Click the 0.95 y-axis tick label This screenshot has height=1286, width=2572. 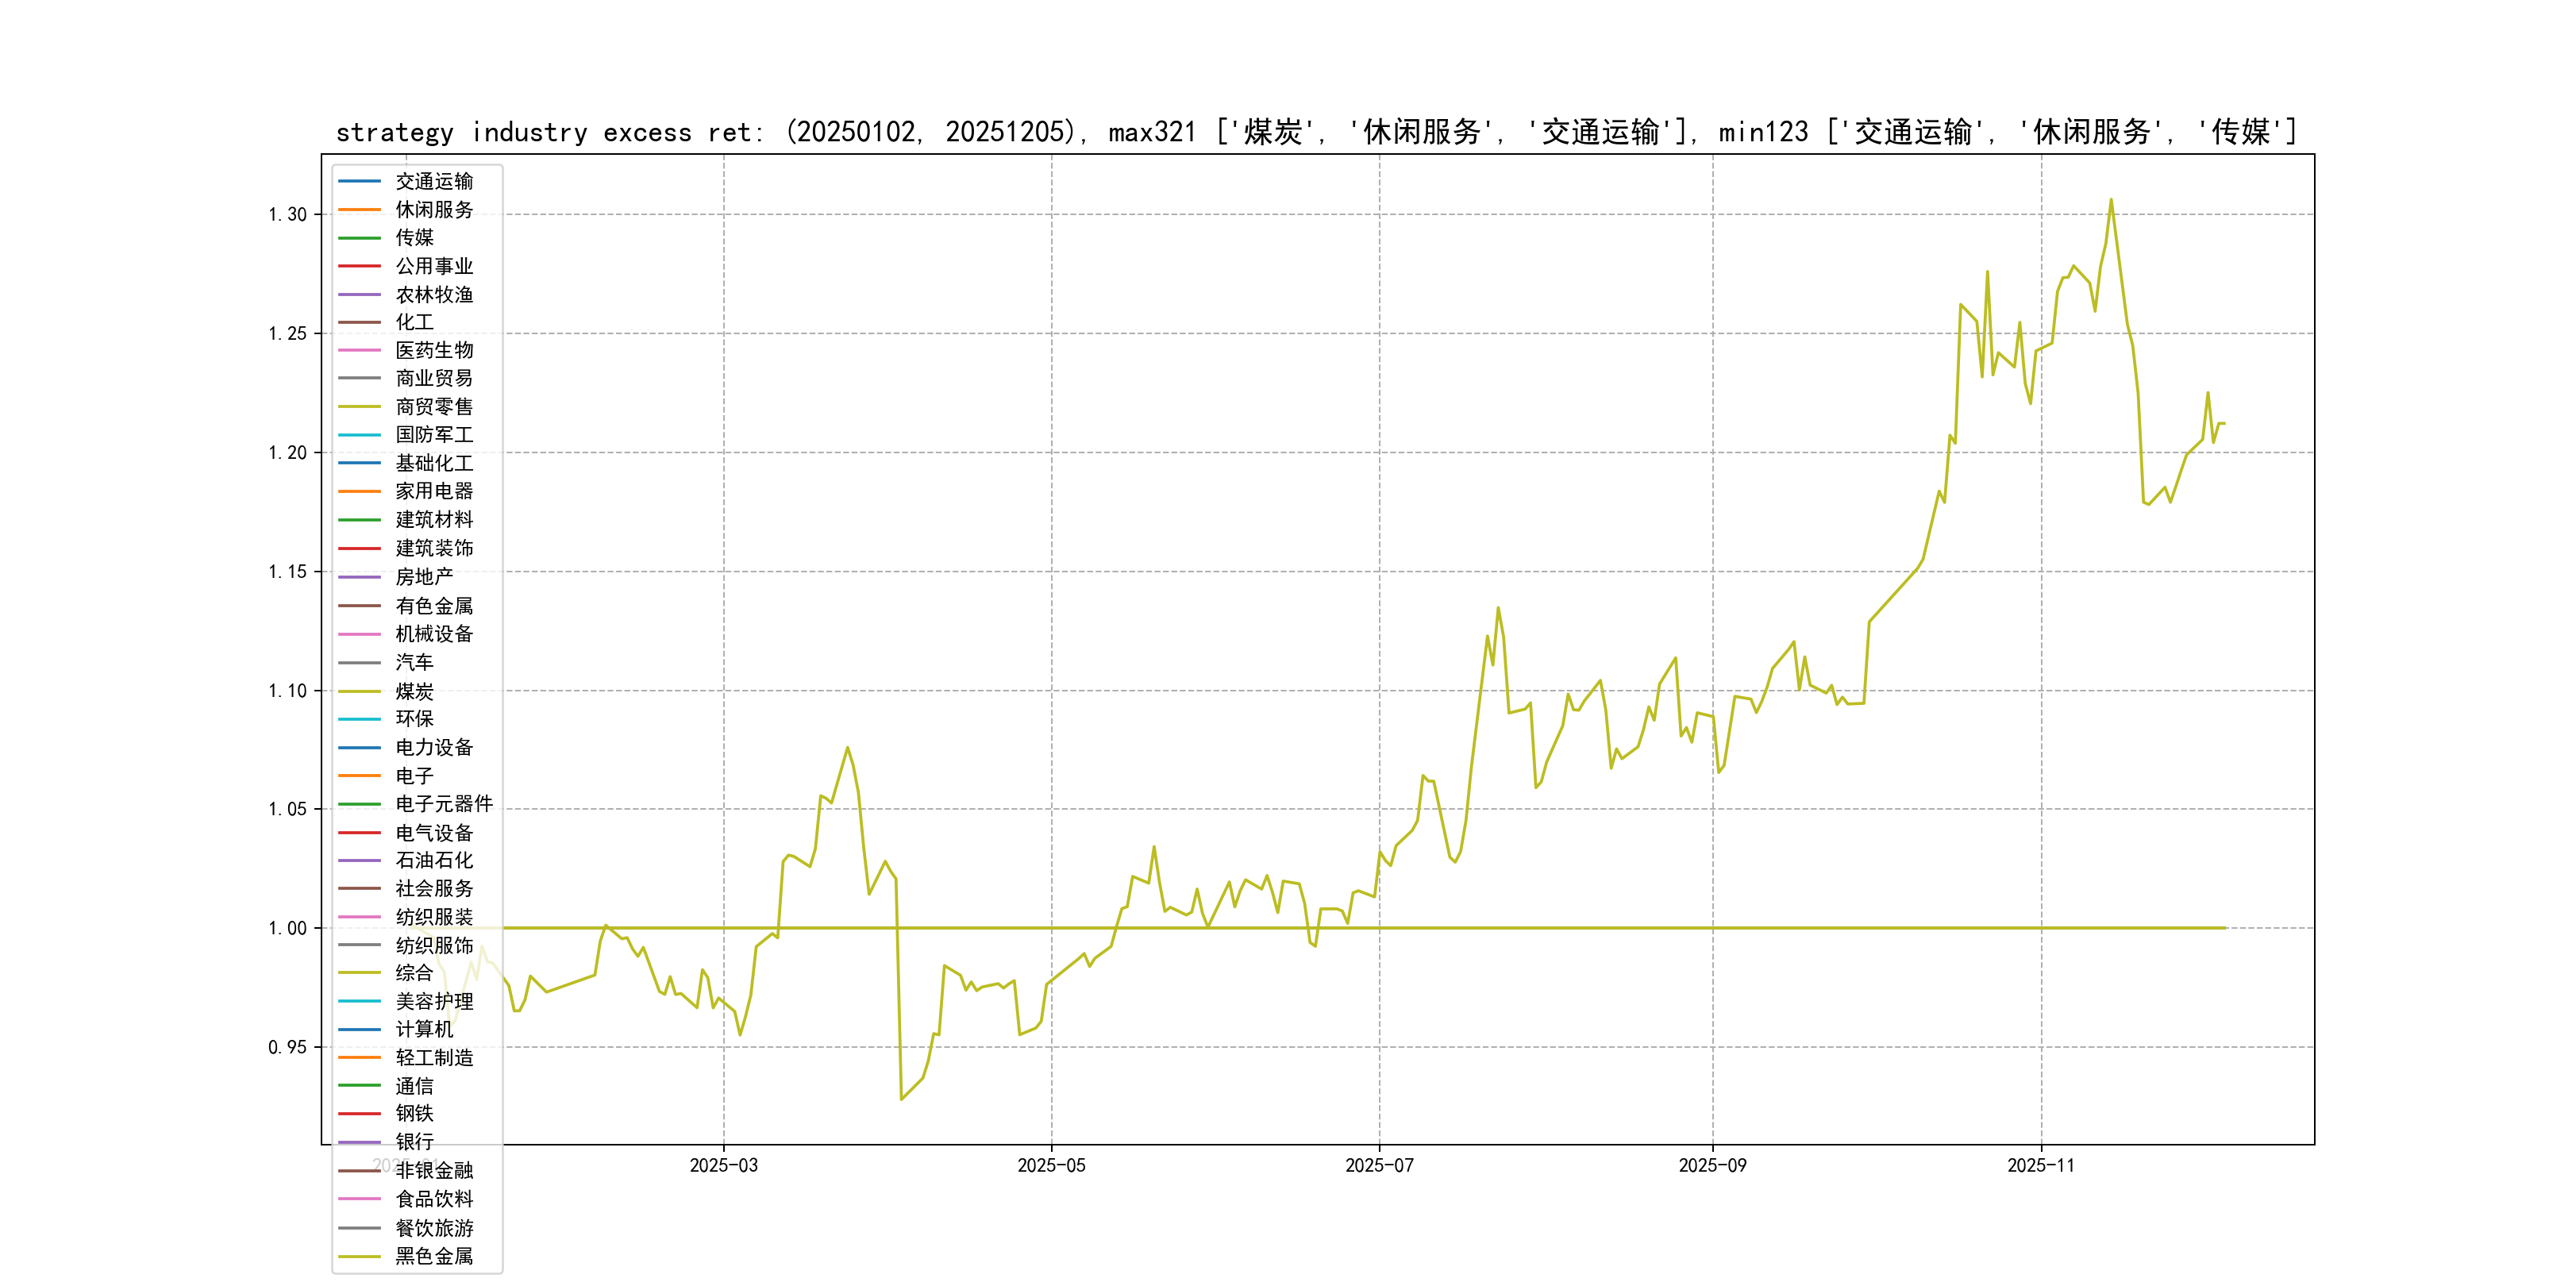287,1047
